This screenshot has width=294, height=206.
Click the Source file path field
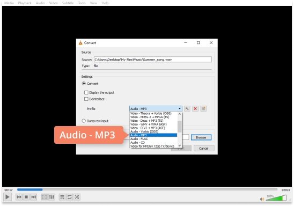(153, 60)
